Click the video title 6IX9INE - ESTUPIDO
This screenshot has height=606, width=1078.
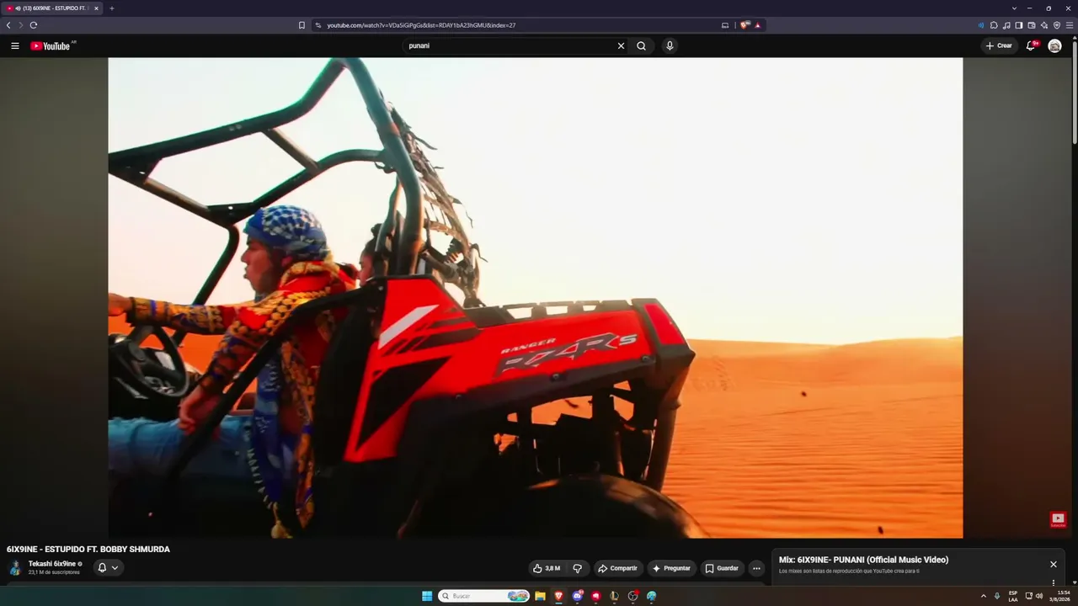tap(88, 550)
